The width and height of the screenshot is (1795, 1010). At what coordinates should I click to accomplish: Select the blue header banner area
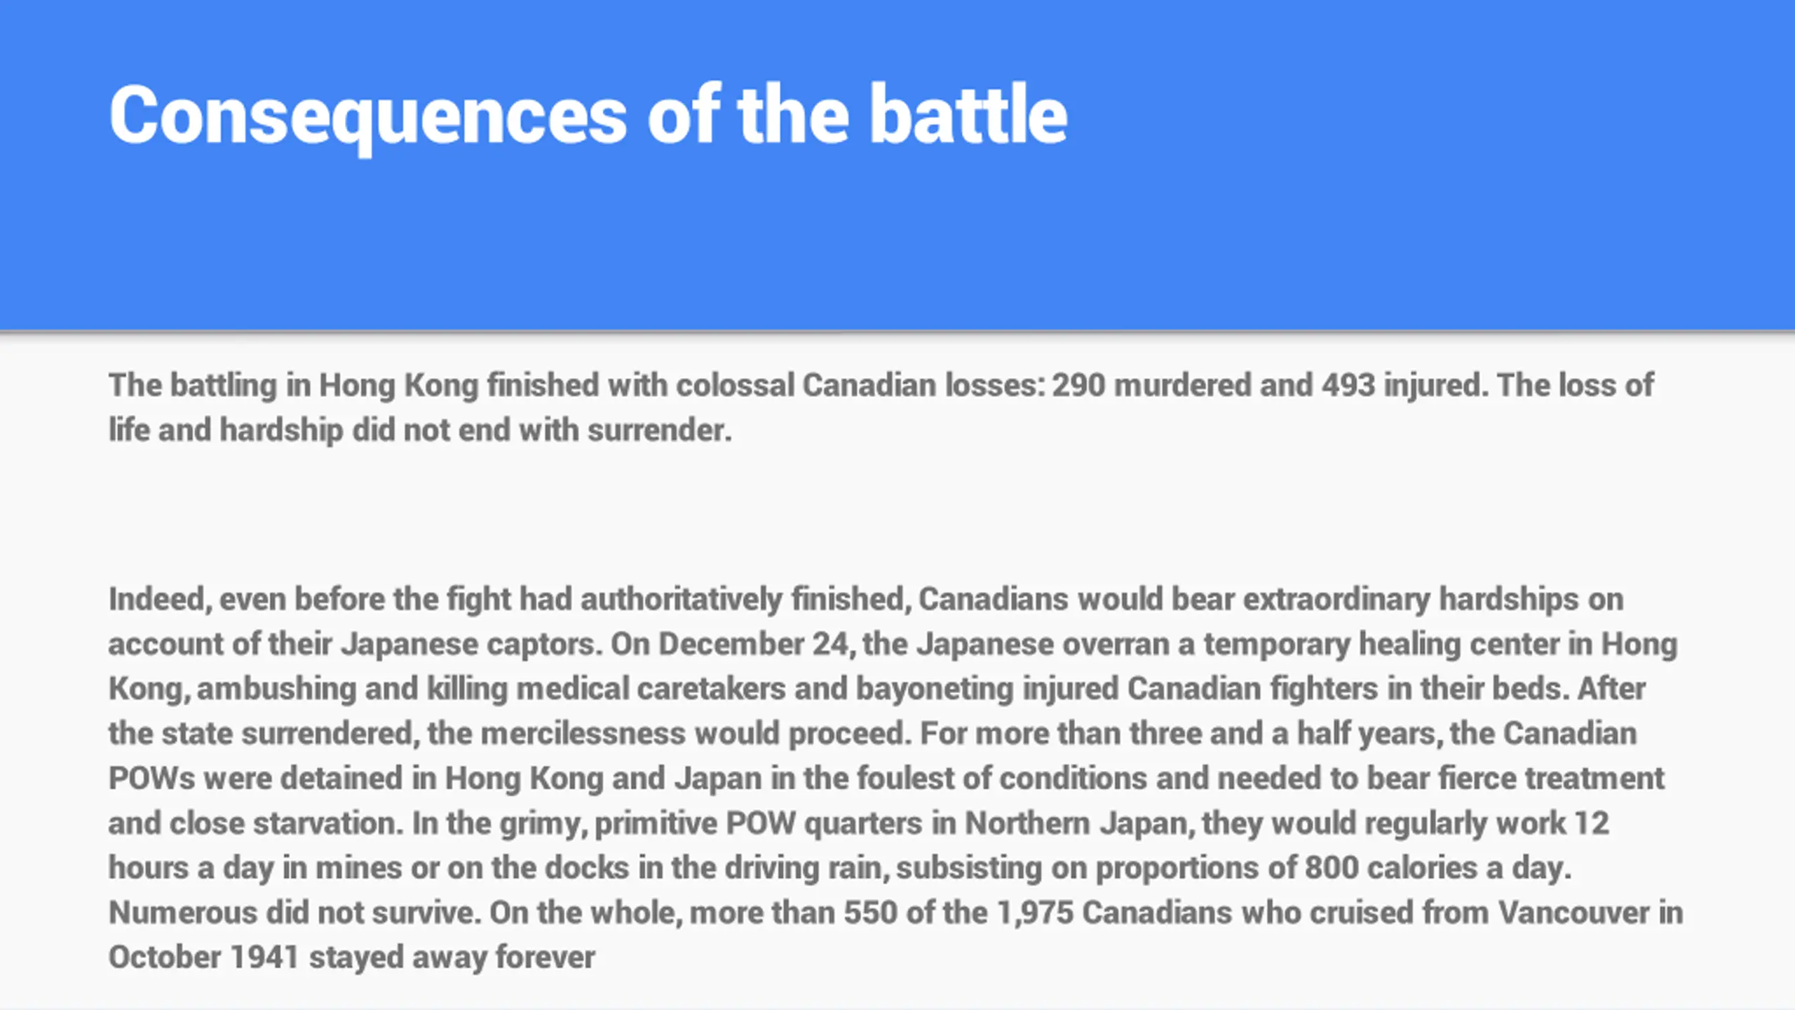click(x=897, y=165)
